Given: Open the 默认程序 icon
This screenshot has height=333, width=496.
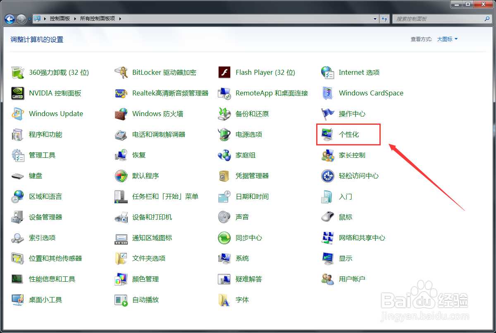Looking at the screenshot, I should [121, 176].
